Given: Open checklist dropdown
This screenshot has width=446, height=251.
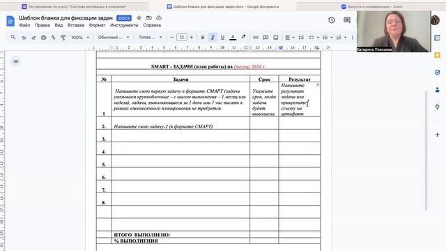Looking at the screenshot, I should (x=314, y=37).
